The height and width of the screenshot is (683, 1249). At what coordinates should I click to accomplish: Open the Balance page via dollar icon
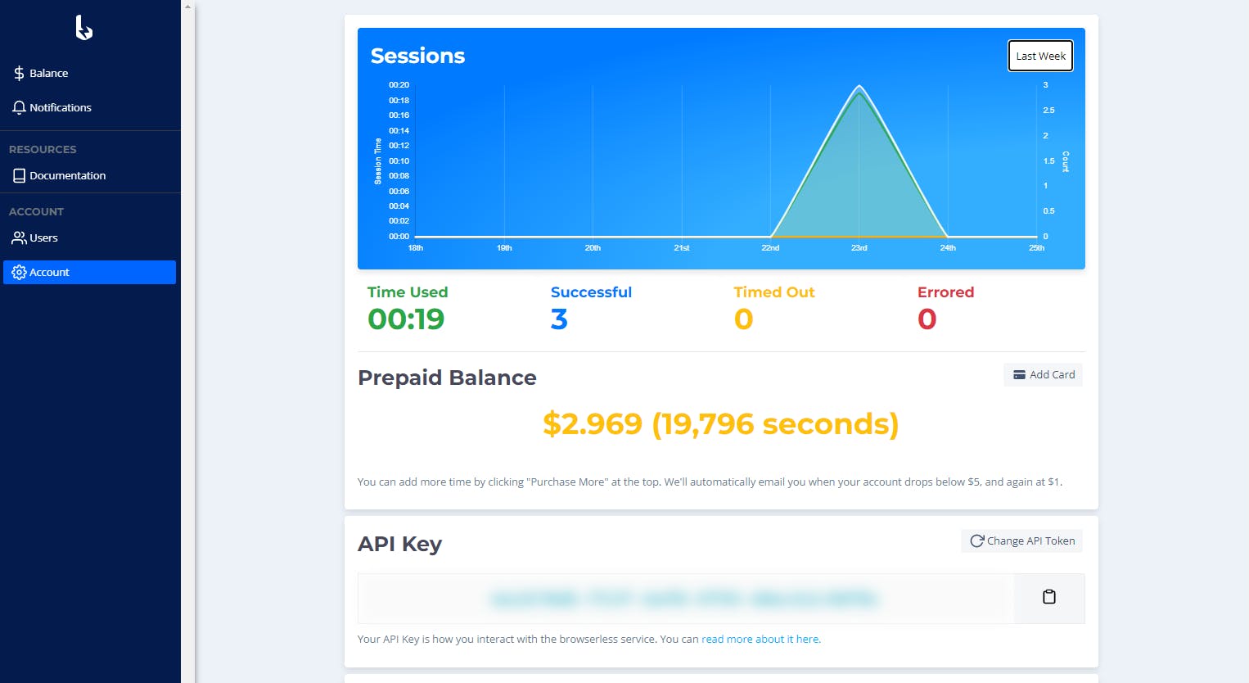click(19, 74)
